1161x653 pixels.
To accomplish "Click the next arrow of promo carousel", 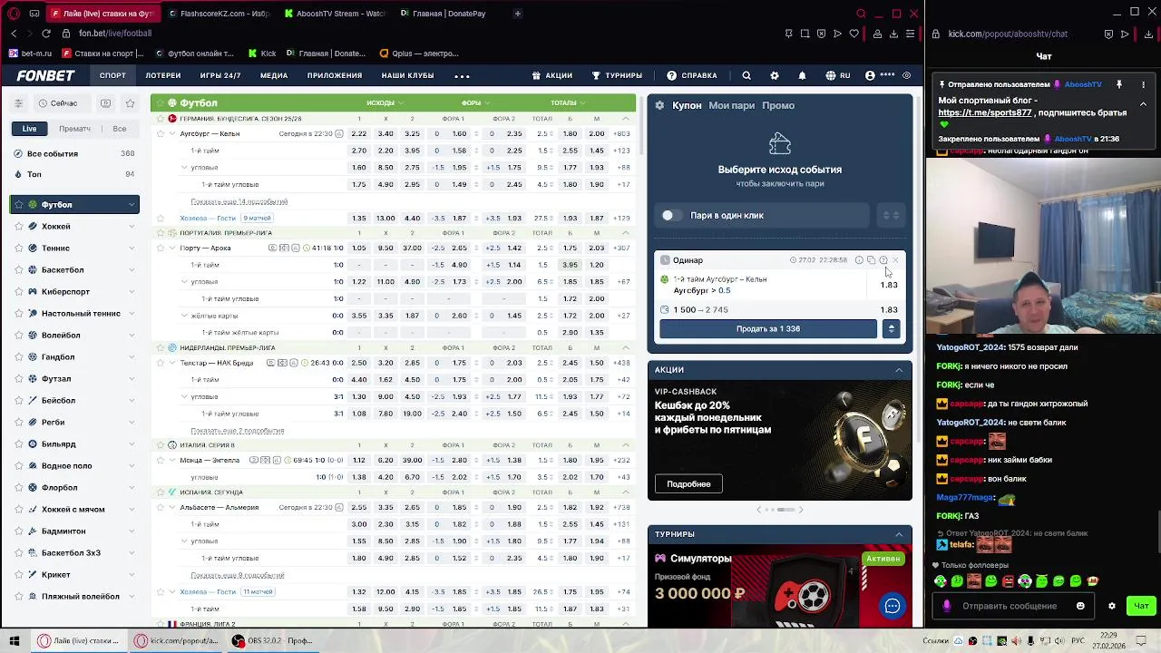I will pos(801,510).
